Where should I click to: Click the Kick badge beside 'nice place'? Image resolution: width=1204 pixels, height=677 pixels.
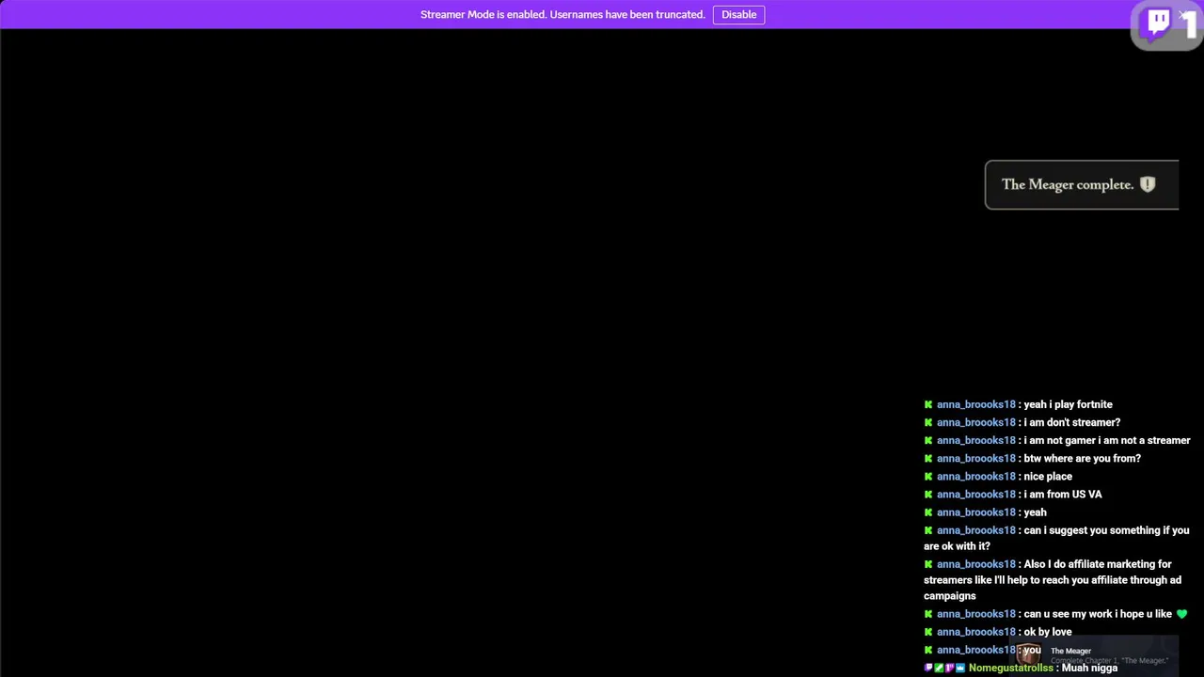928,476
